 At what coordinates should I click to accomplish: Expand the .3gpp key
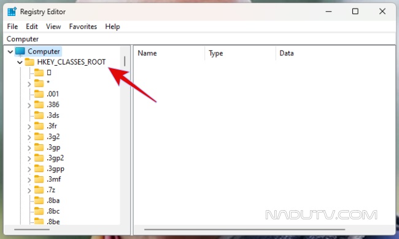(x=29, y=169)
